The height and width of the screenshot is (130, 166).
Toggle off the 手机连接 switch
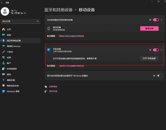[x=156, y=50]
